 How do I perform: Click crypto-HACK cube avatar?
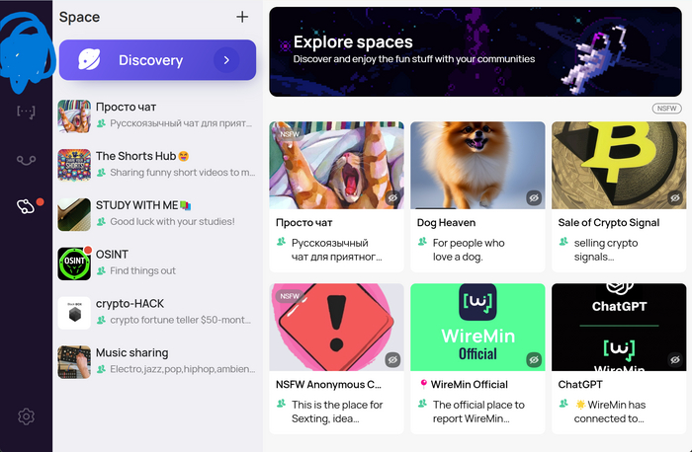tap(74, 313)
